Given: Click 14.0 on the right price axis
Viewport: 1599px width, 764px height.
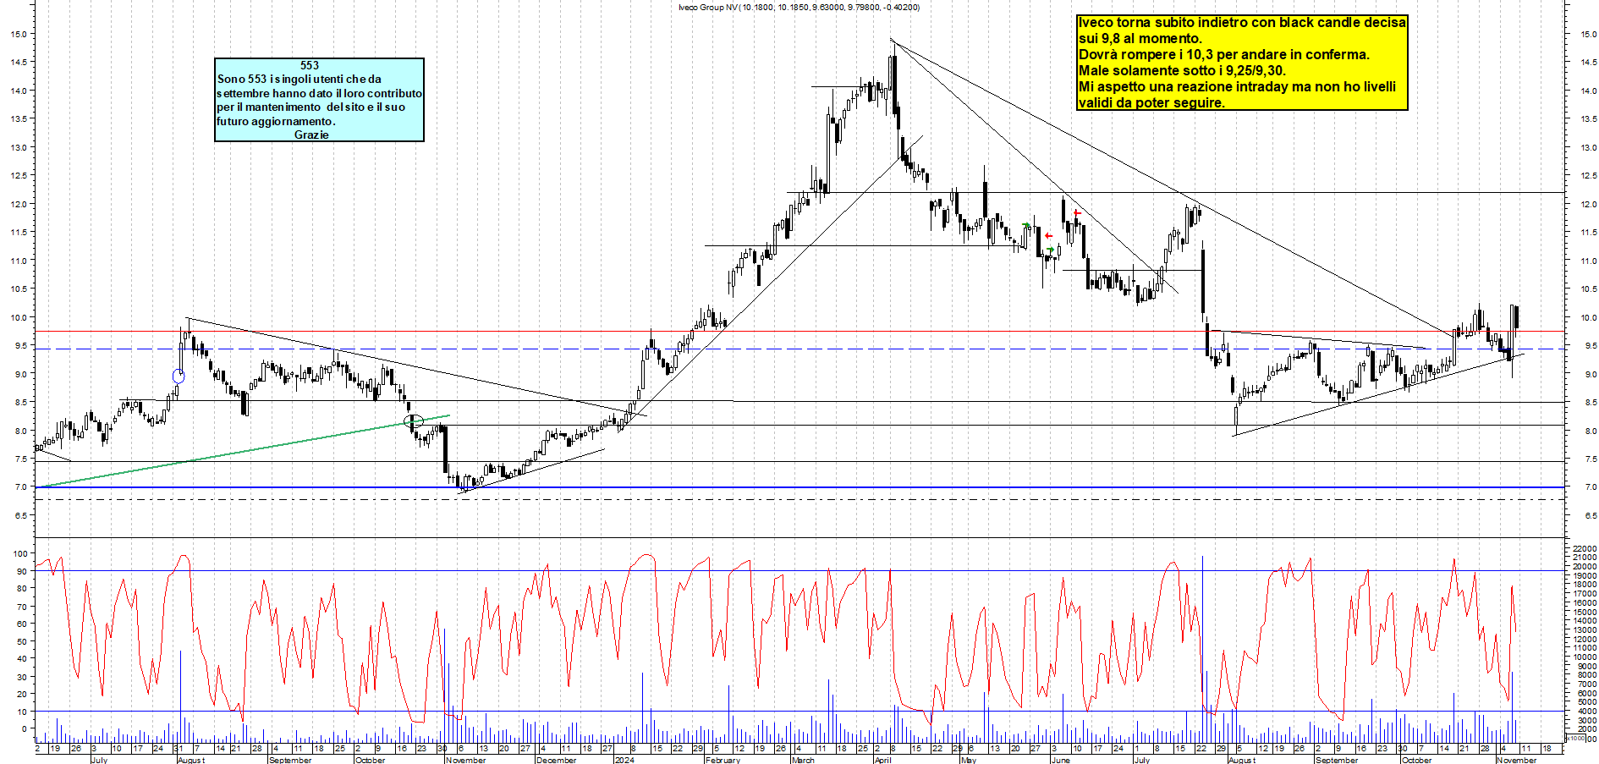Looking at the screenshot, I should (1588, 91).
